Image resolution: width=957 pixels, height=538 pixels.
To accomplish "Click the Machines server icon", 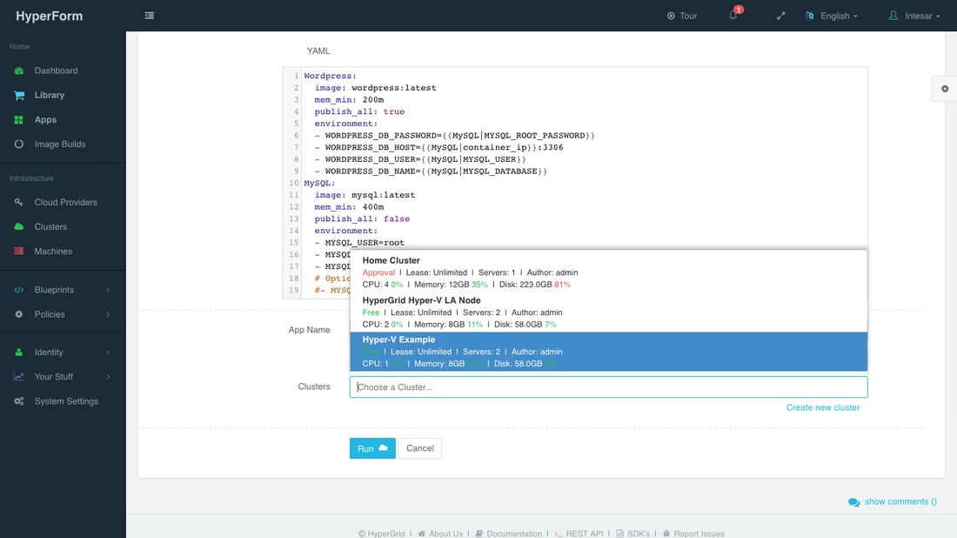I will point(19,251).
